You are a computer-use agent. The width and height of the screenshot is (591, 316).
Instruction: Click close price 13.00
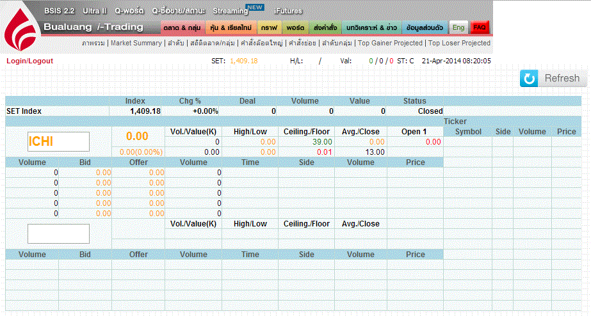tap(375, 152)
